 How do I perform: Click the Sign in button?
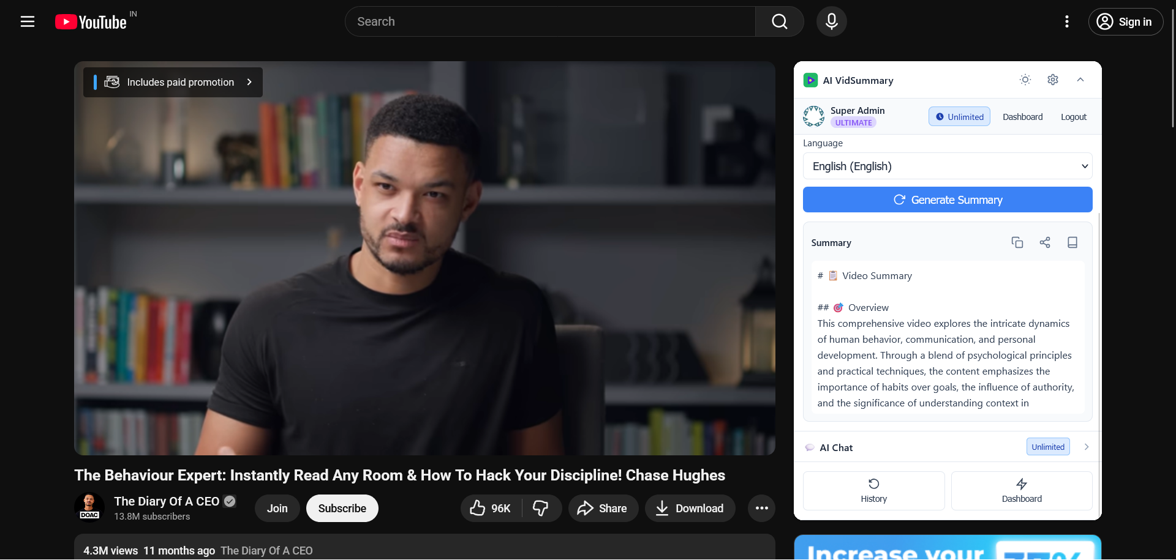pos(1125,21)
